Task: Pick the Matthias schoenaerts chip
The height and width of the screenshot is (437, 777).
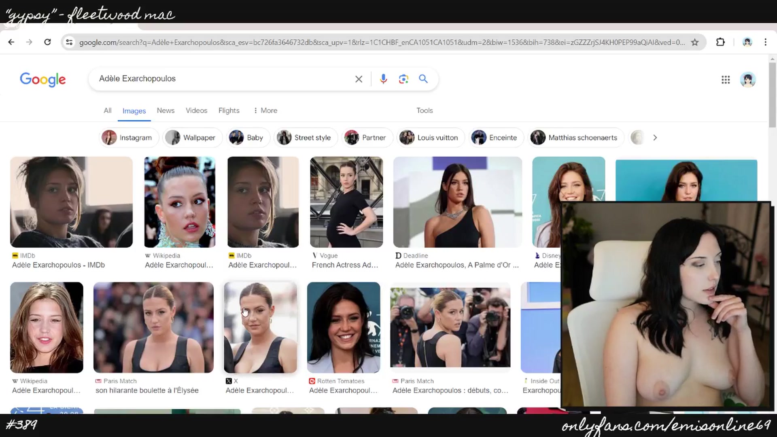Action: pos(576,138)
